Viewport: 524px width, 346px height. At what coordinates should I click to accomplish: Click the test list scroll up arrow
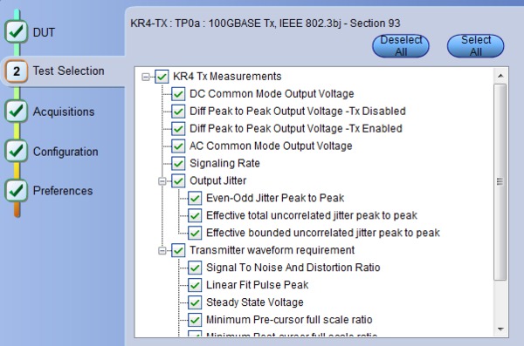click(x=500, y=76)
